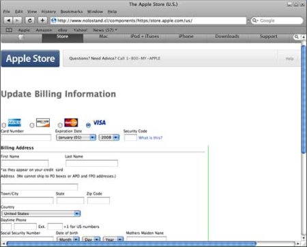Switch to the Mac tab
Viewport: 307px width, 247px height.
(104, 37)
